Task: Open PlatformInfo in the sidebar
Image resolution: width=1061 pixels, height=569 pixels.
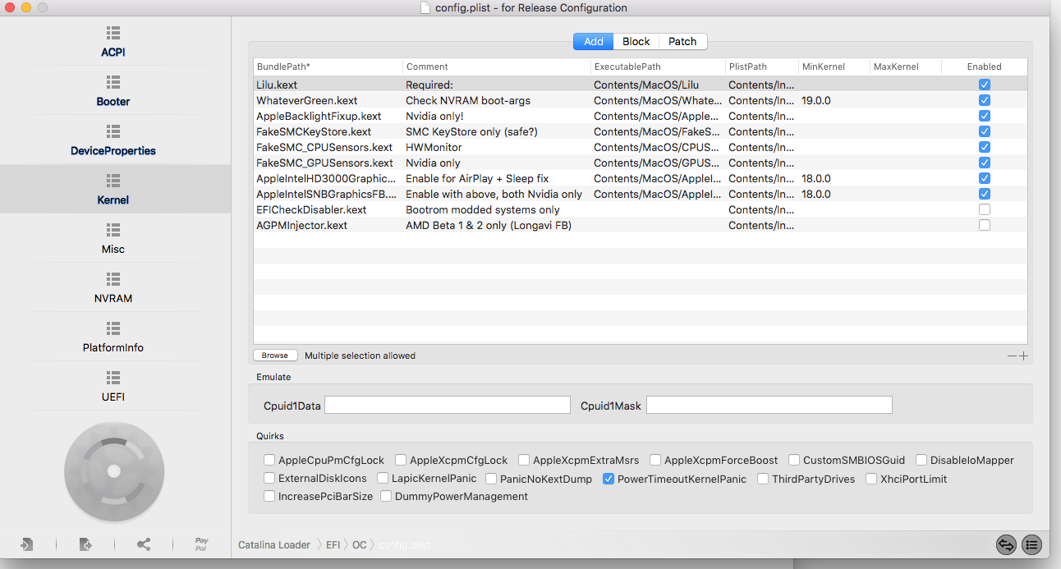Action: 113,337
